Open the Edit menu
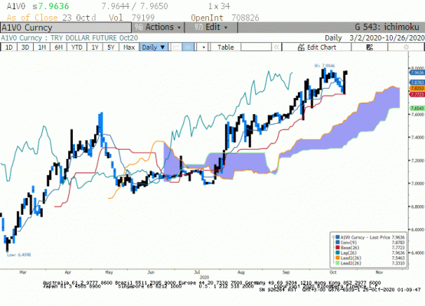This screenshot has width=425, height=306. click(x=211, y=28)
